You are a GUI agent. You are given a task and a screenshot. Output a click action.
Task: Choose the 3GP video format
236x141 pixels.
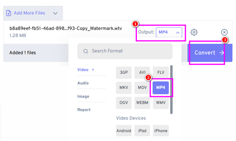tap(124, 73)
